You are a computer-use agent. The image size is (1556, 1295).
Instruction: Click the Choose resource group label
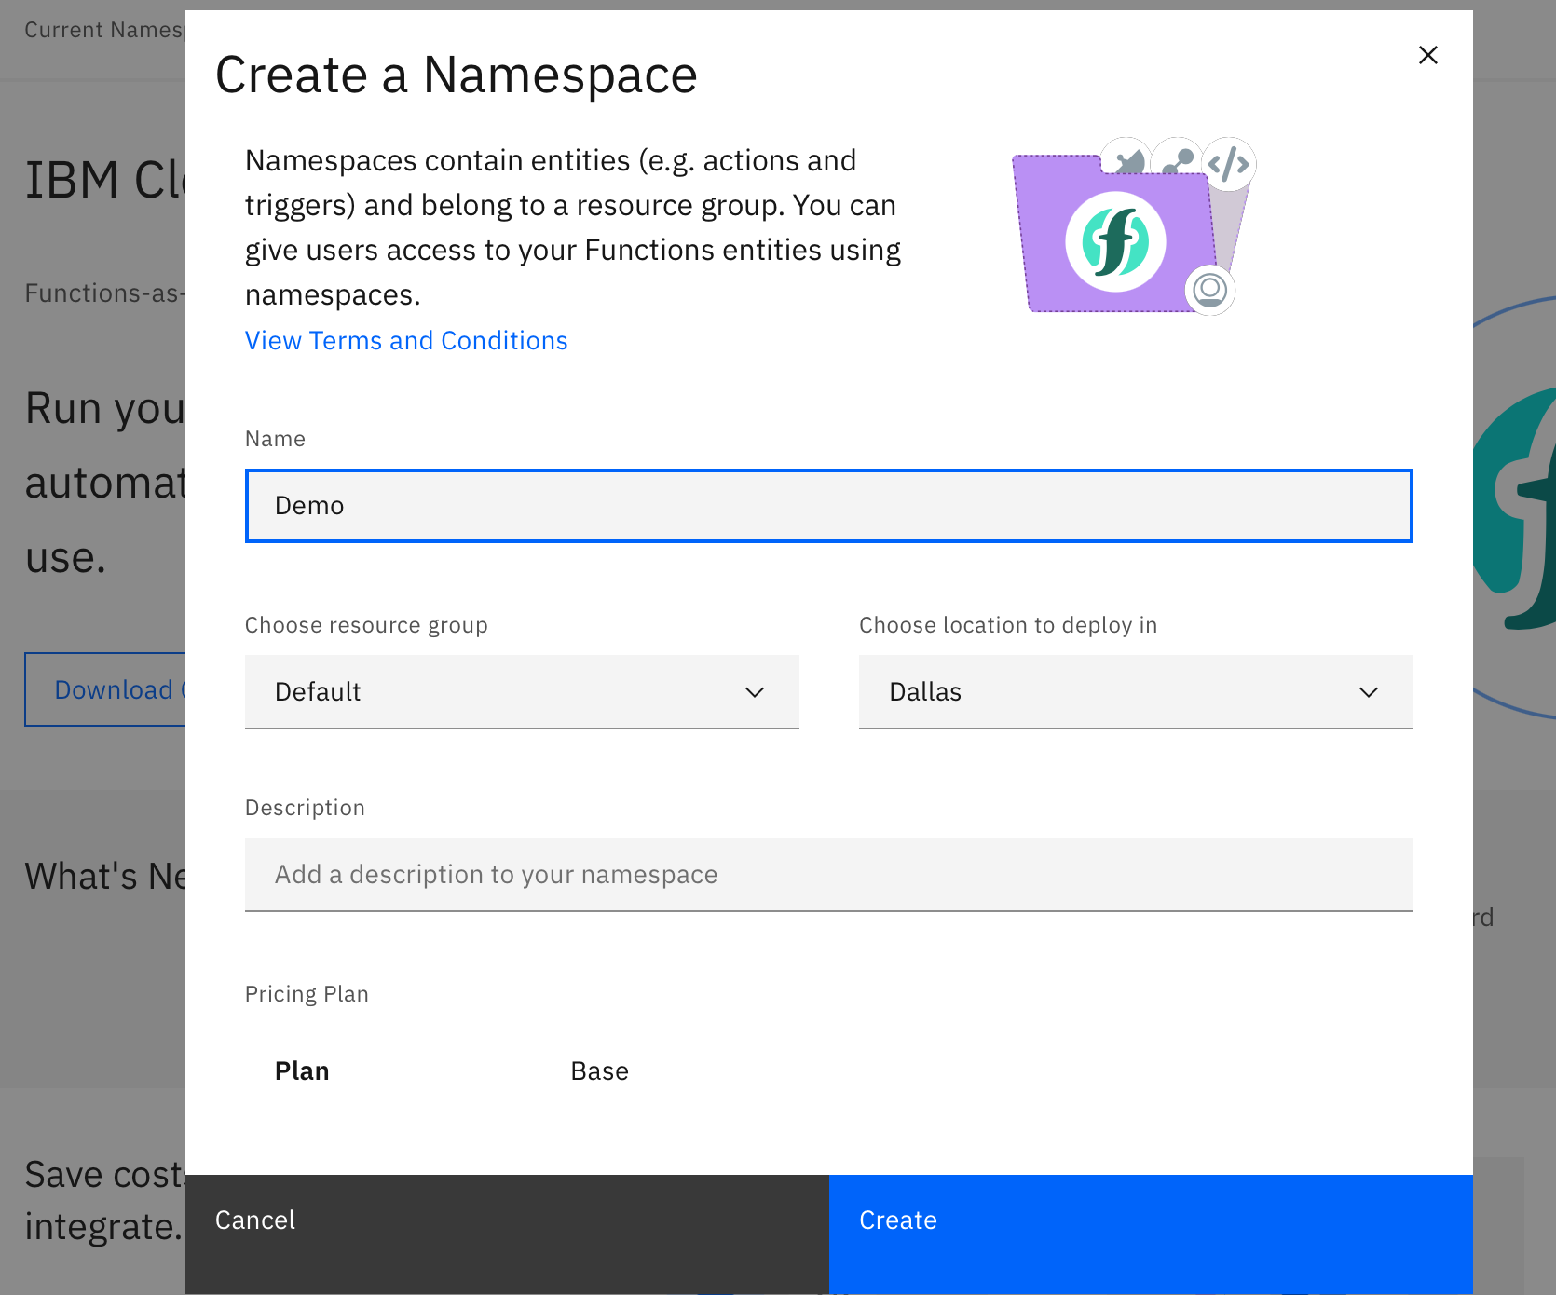click(x=366, y=625)
